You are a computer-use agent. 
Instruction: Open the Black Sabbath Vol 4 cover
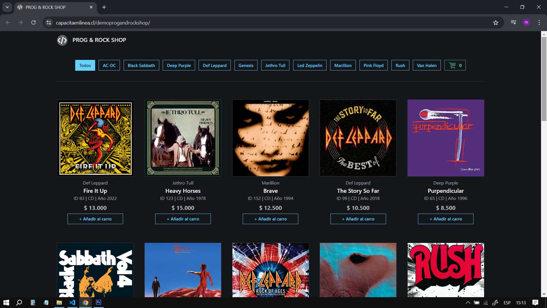[95, 270]
